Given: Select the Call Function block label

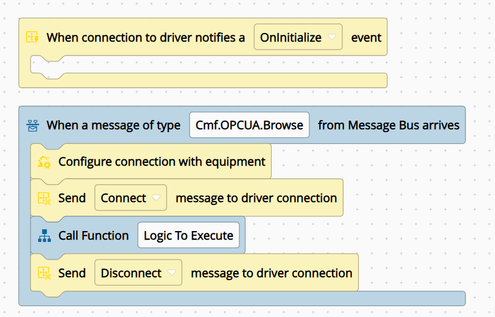Looking at the screenshot, I should 93,236.
